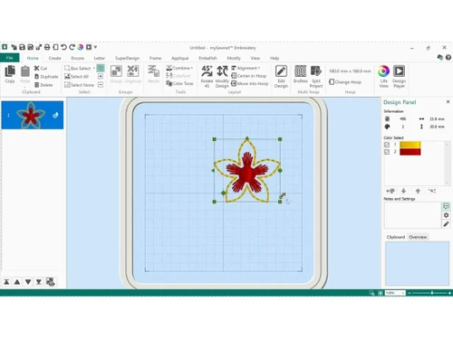
Task: Select the Overview tab in Design Panel
Action: click(x=418, y=237)
